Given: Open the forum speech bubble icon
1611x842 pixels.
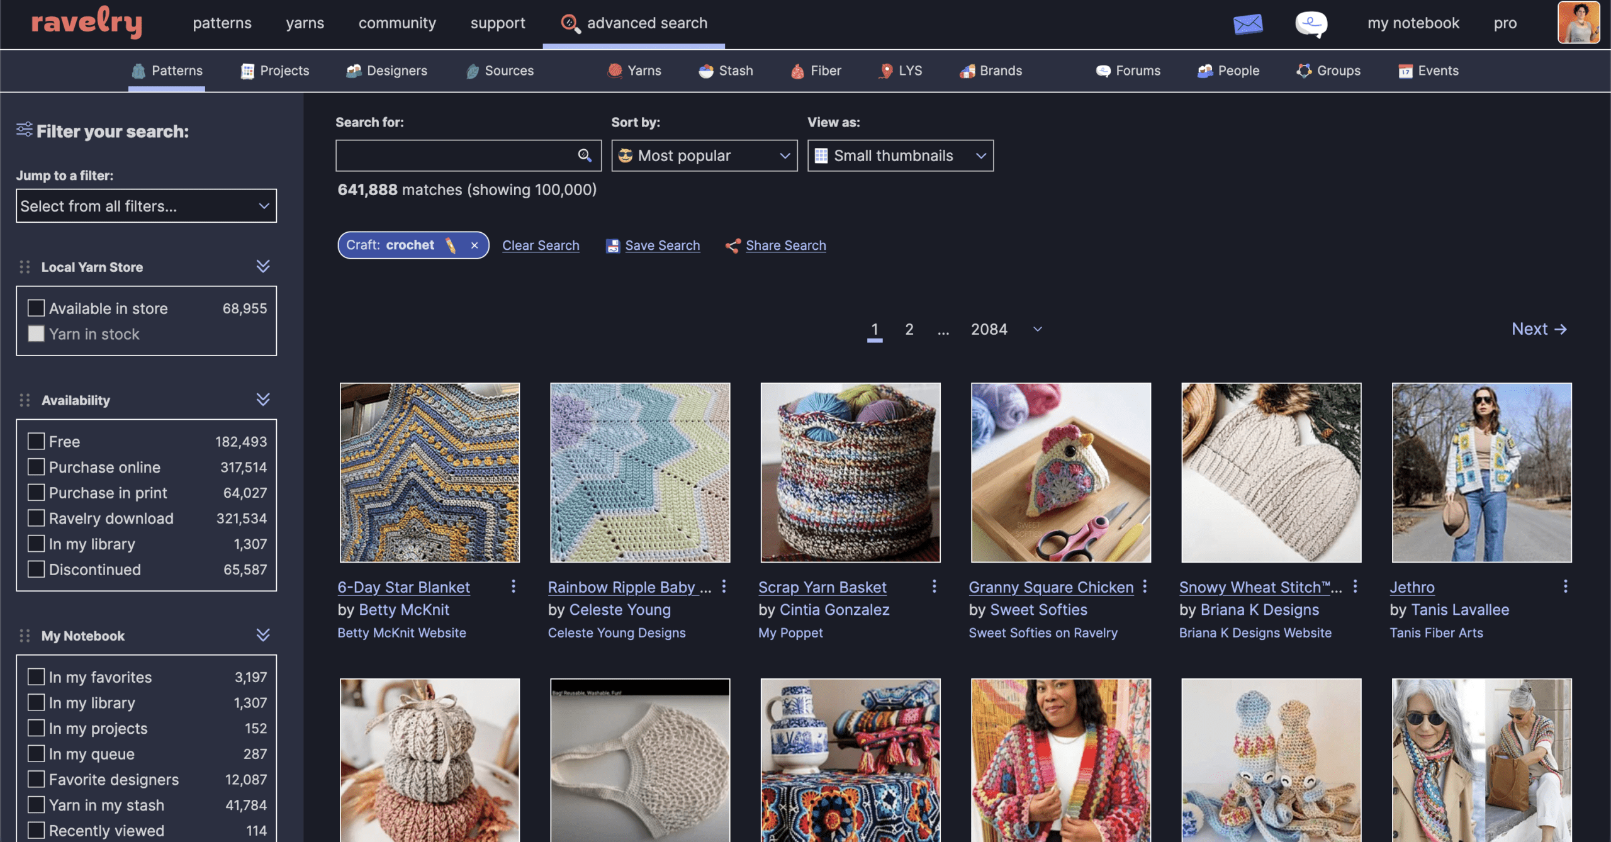Looking at the screenshot, I should click(x=1311, y=24).
